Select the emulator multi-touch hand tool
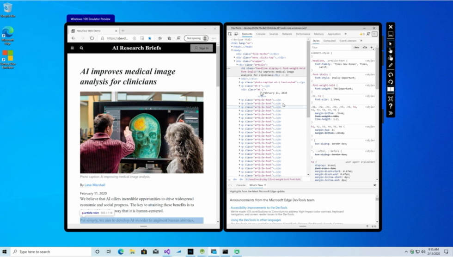Screen dimensions: 453x257 391,58
